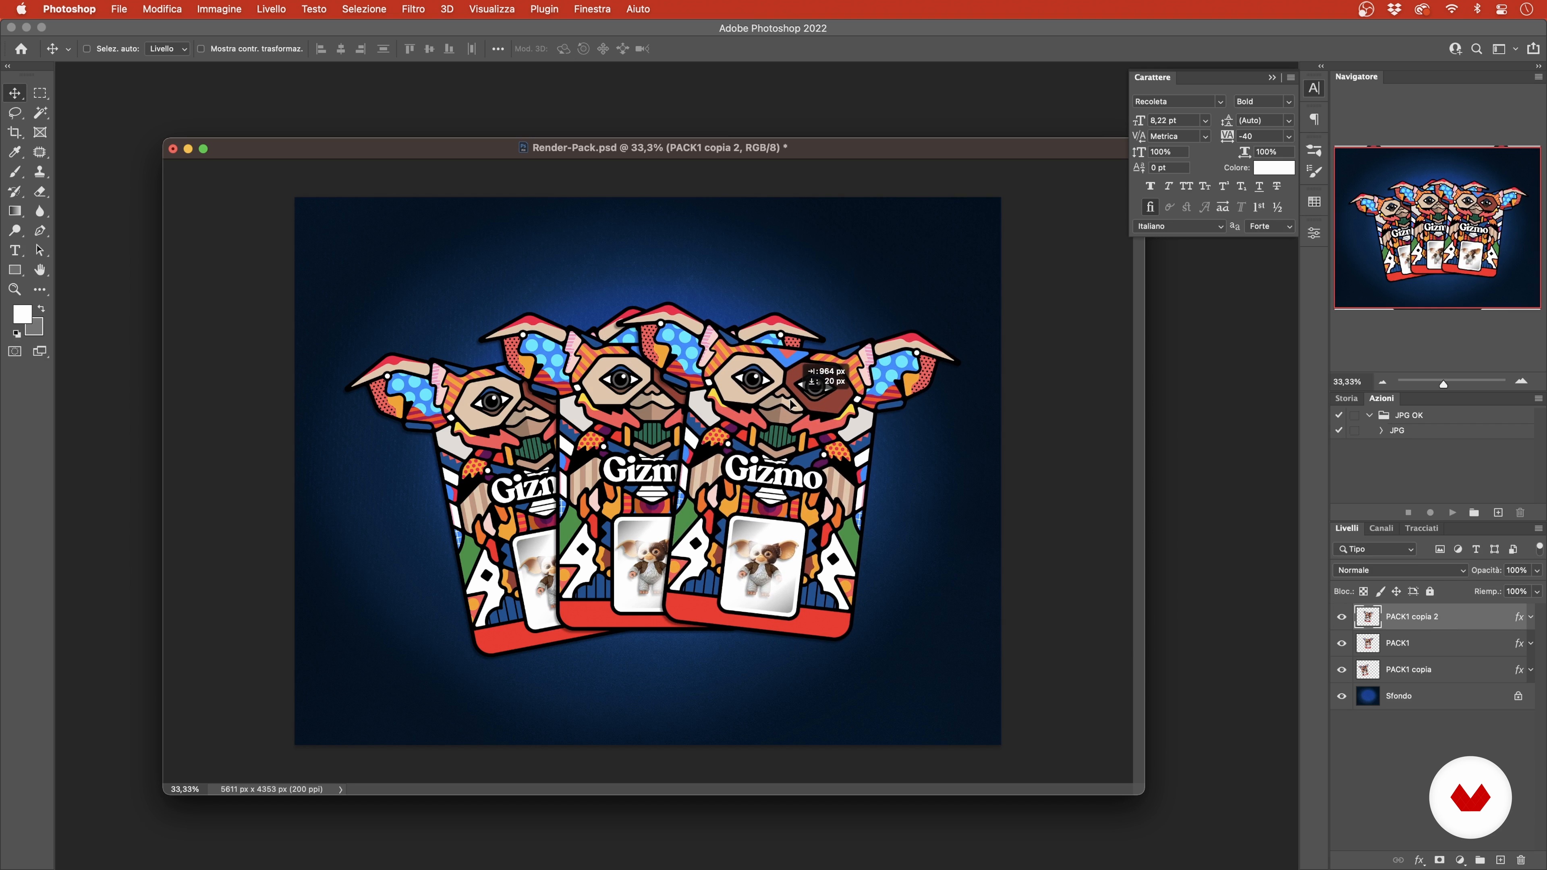
Task: Open the Paragraph panel icon
Action: click(x=1314, y=119)
